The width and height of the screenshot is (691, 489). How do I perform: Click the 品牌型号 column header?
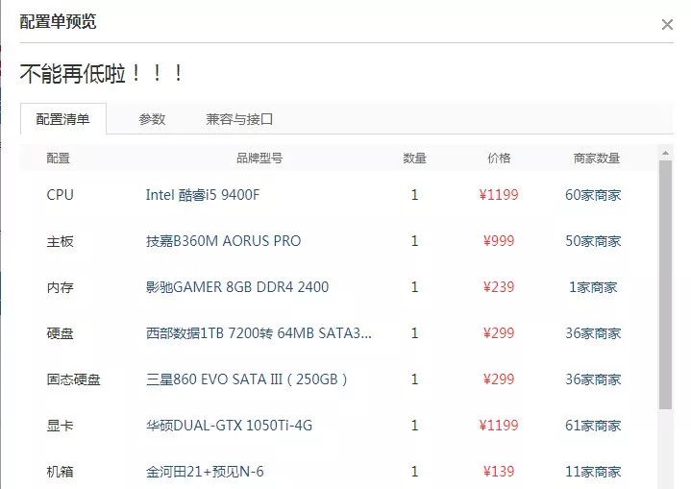[x=259, y=159]
